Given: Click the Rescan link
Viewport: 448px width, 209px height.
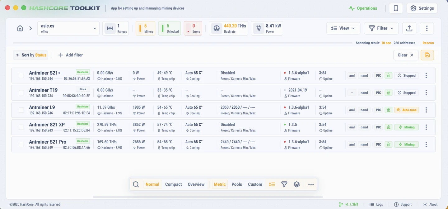Looking at the screenshot, I should [428, 43].
